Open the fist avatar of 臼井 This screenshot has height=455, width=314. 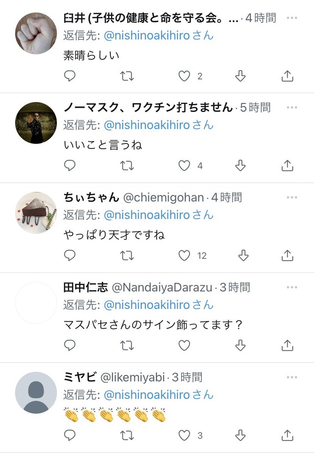point(36,33)
